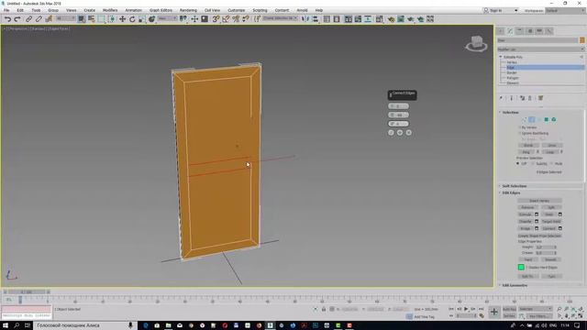Select Border in modifier stack
Image resolution: width=587 pixels, height=330 pixels.
[512, 72]
